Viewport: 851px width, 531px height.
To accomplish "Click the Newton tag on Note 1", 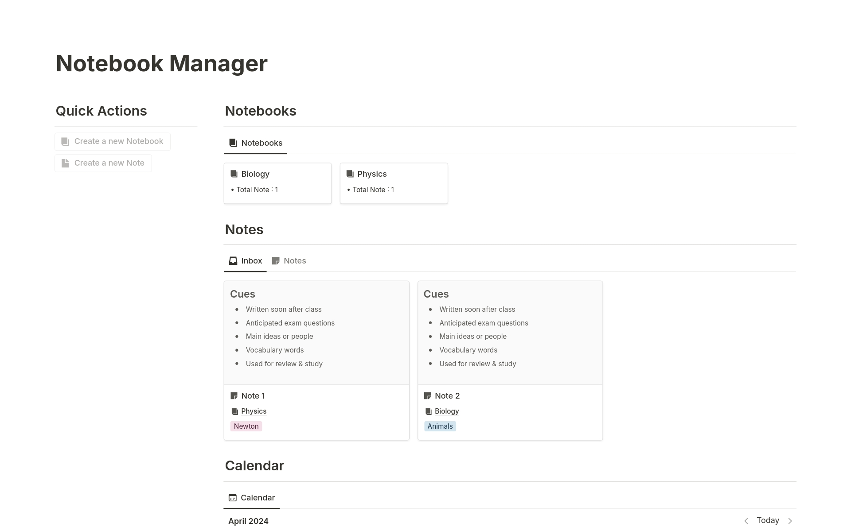I will tap(246, 426).
